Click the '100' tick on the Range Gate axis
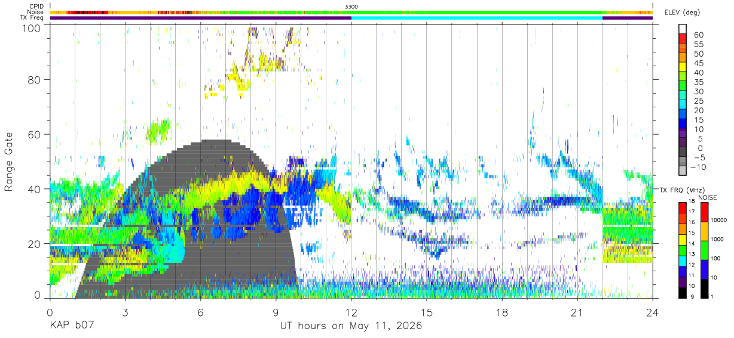This screenshot has height=338, width=734. click(30, 27)
